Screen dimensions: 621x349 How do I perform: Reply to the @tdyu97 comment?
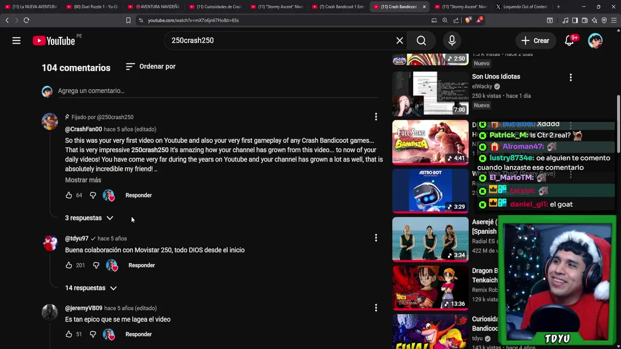tap(141, 265)
